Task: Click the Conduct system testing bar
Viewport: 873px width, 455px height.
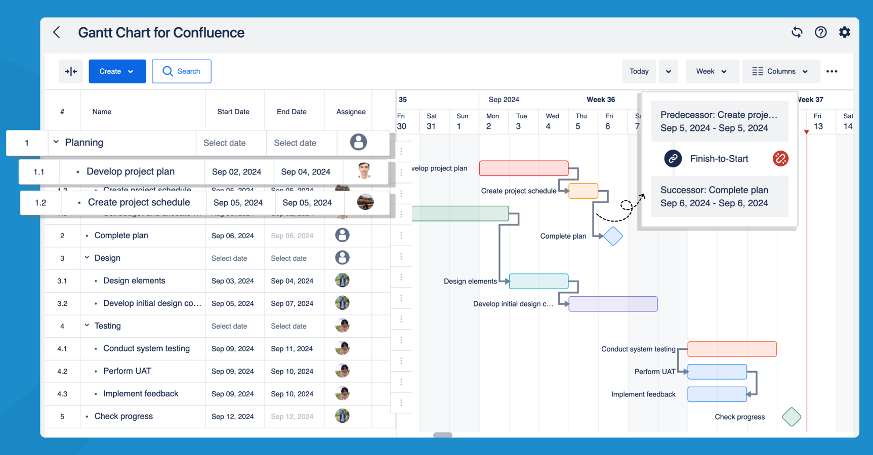Action: (x=732, y=349)
